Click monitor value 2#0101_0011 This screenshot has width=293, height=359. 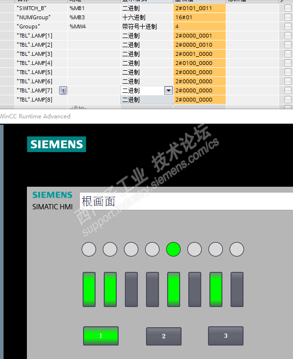pos(199,8)
